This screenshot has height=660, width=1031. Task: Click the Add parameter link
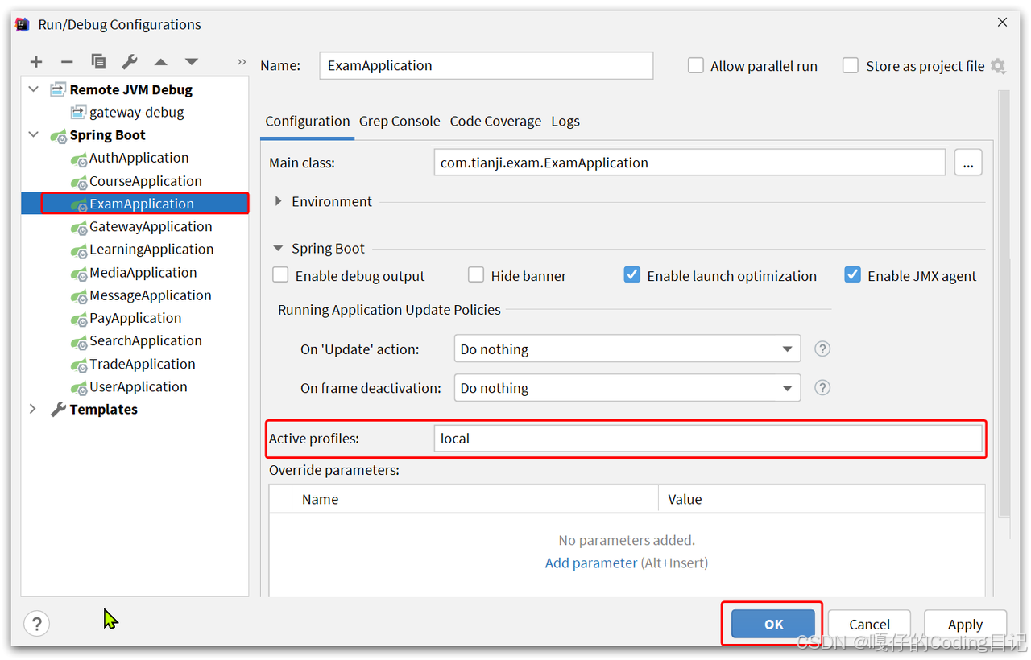tap(591, 563)
